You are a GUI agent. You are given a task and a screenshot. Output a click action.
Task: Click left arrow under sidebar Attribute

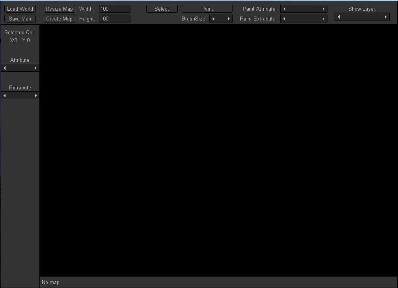click(x=5, y=68)
